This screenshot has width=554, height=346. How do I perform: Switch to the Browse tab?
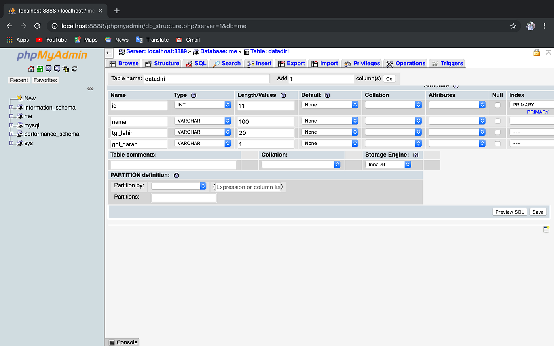pyautogui.click(x=128, y=63)
